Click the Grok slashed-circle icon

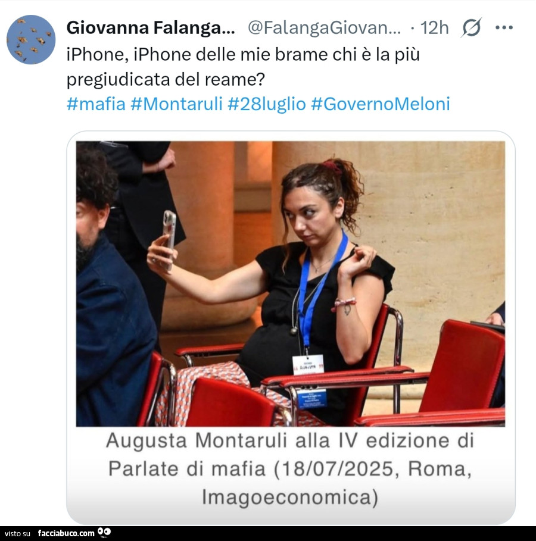pos(471,27)
